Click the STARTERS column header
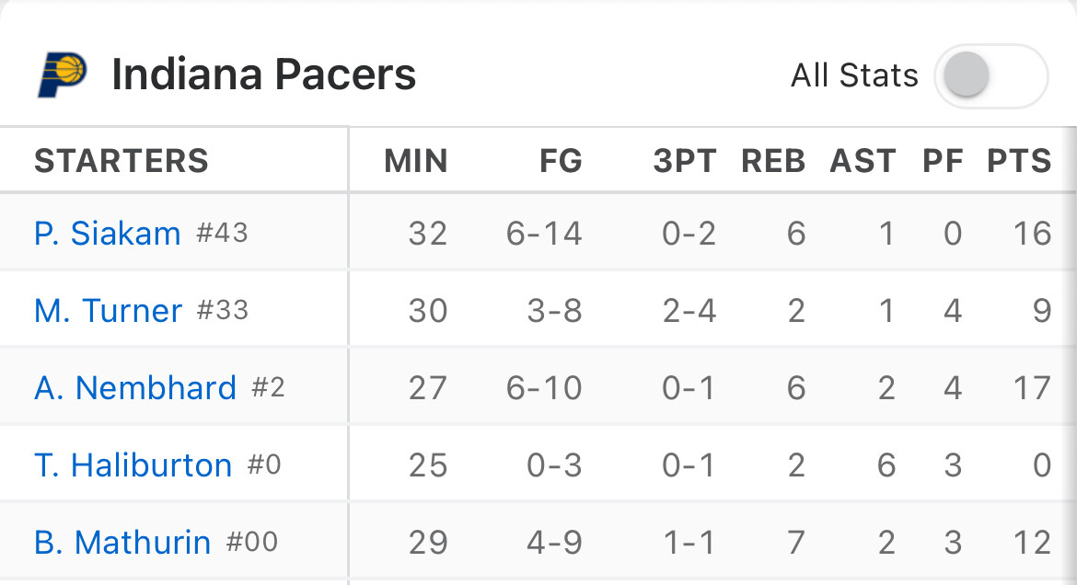The height and width of the screenshot is (585, 1077). 122,161
